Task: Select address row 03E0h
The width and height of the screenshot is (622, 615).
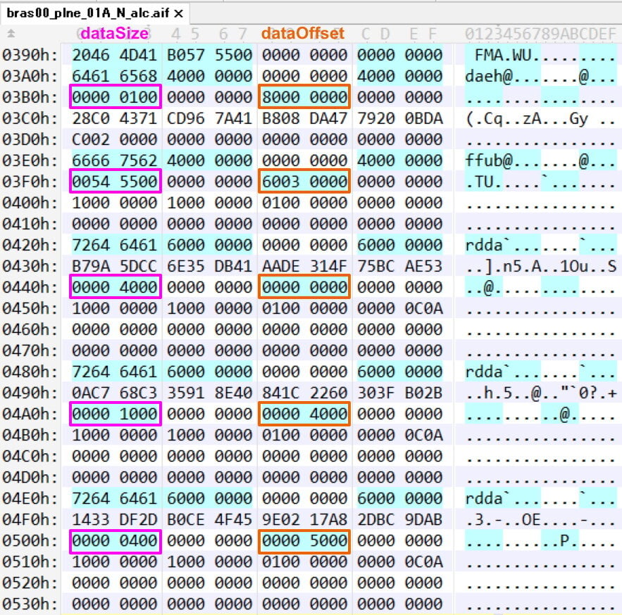Action: [x=30, y=160]
